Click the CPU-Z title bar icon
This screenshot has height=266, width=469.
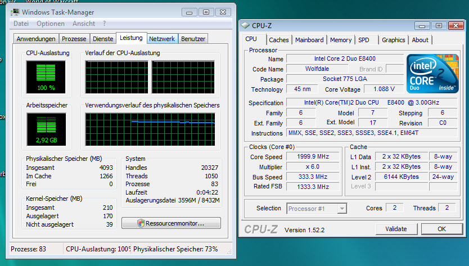pos(245,25)
